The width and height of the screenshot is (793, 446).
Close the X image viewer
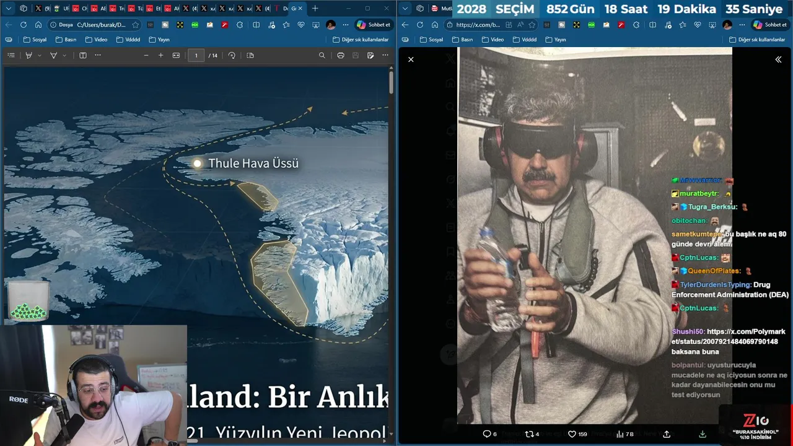click(411, 59)
